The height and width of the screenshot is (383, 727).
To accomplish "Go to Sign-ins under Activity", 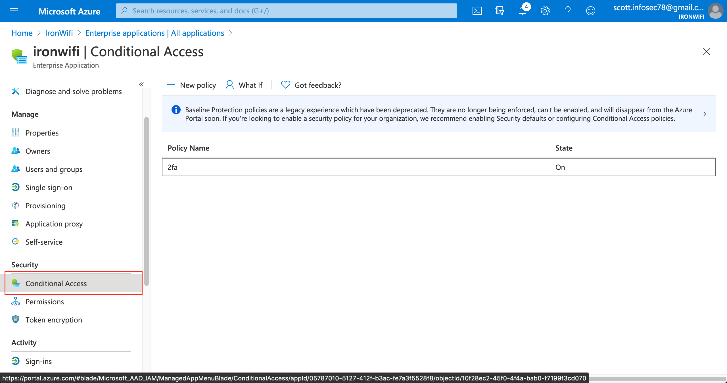I will point(38,361).
